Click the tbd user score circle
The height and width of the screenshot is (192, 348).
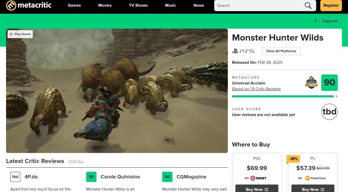[329, 112]
